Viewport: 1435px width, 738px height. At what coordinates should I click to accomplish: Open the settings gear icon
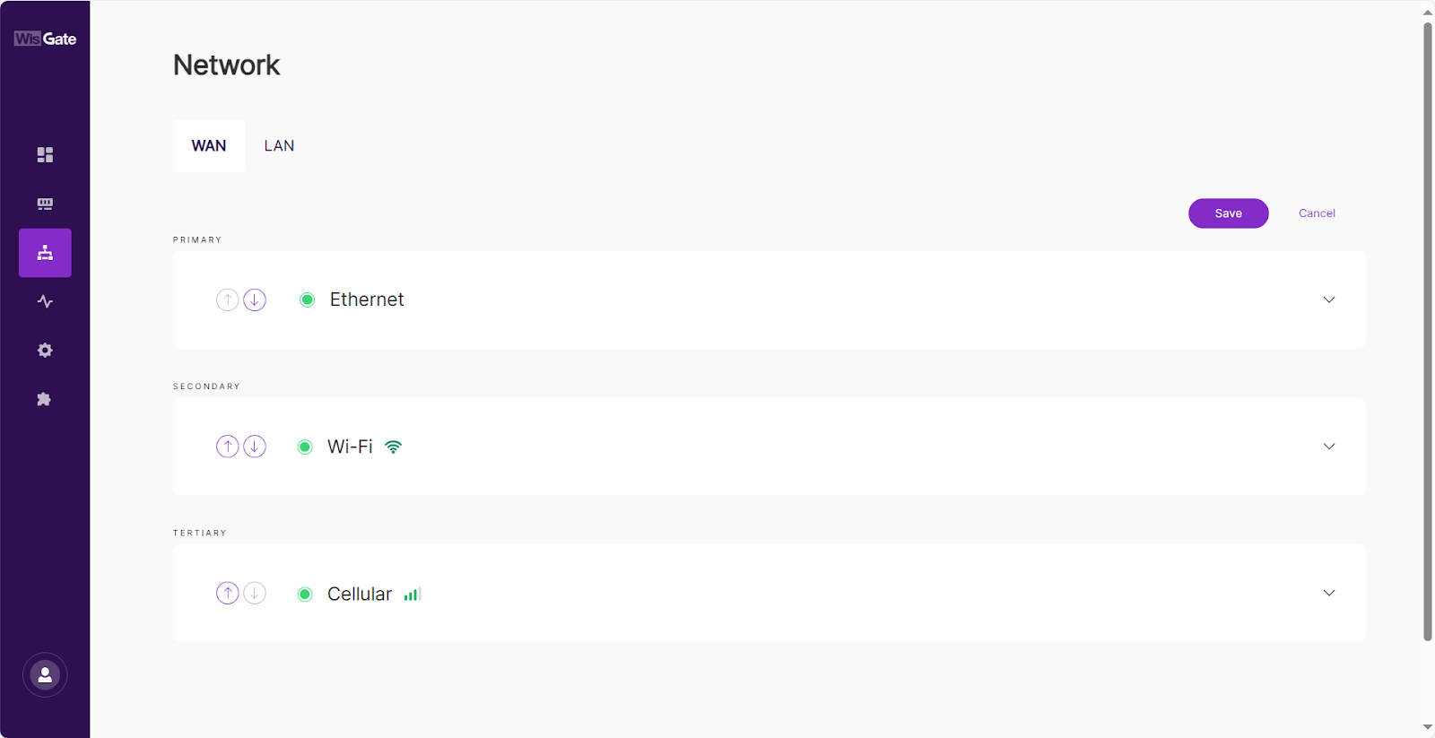(x=45, y=351)
